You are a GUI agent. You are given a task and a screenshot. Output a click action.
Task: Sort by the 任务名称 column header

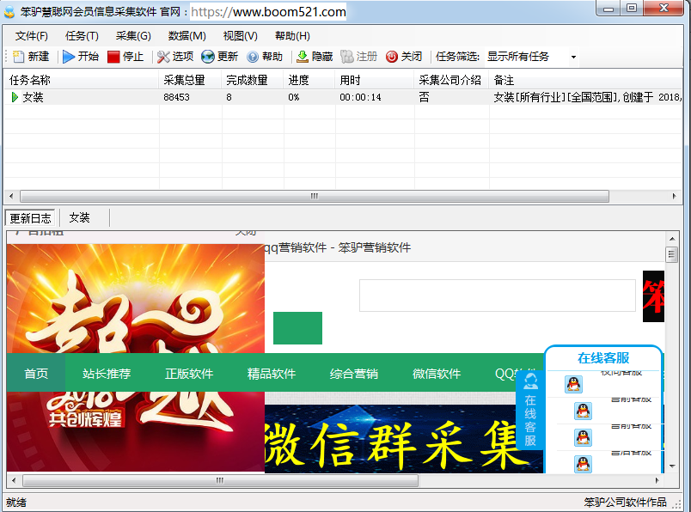(82, 80)
